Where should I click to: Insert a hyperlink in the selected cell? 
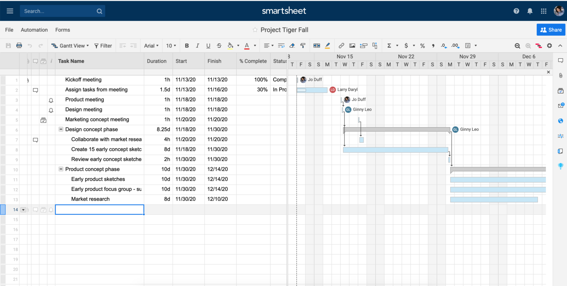click(x=341, y=45)
